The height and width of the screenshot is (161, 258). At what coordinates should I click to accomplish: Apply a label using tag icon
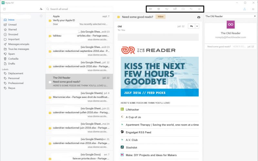pyautogui.click(x=191, y=9)
